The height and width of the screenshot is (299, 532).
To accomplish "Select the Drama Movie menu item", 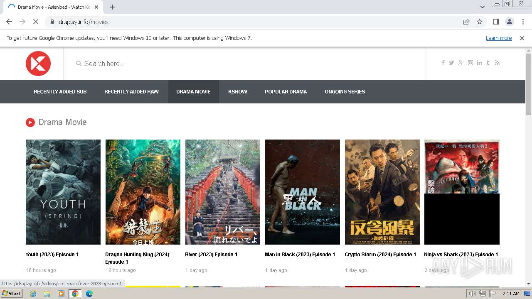I will coord(193,91).
